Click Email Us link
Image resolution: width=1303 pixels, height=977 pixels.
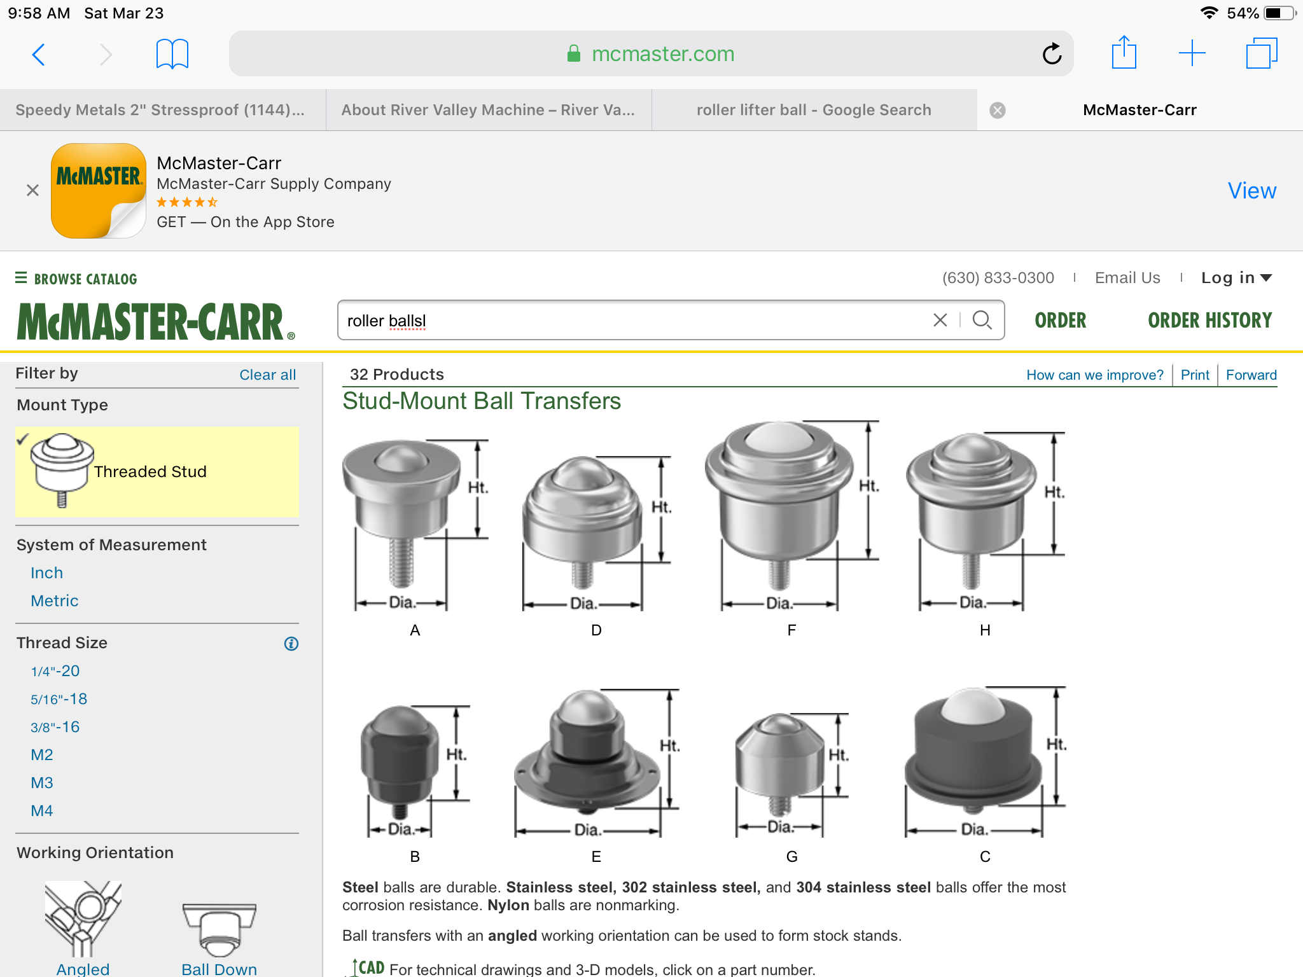[1127, 278]
